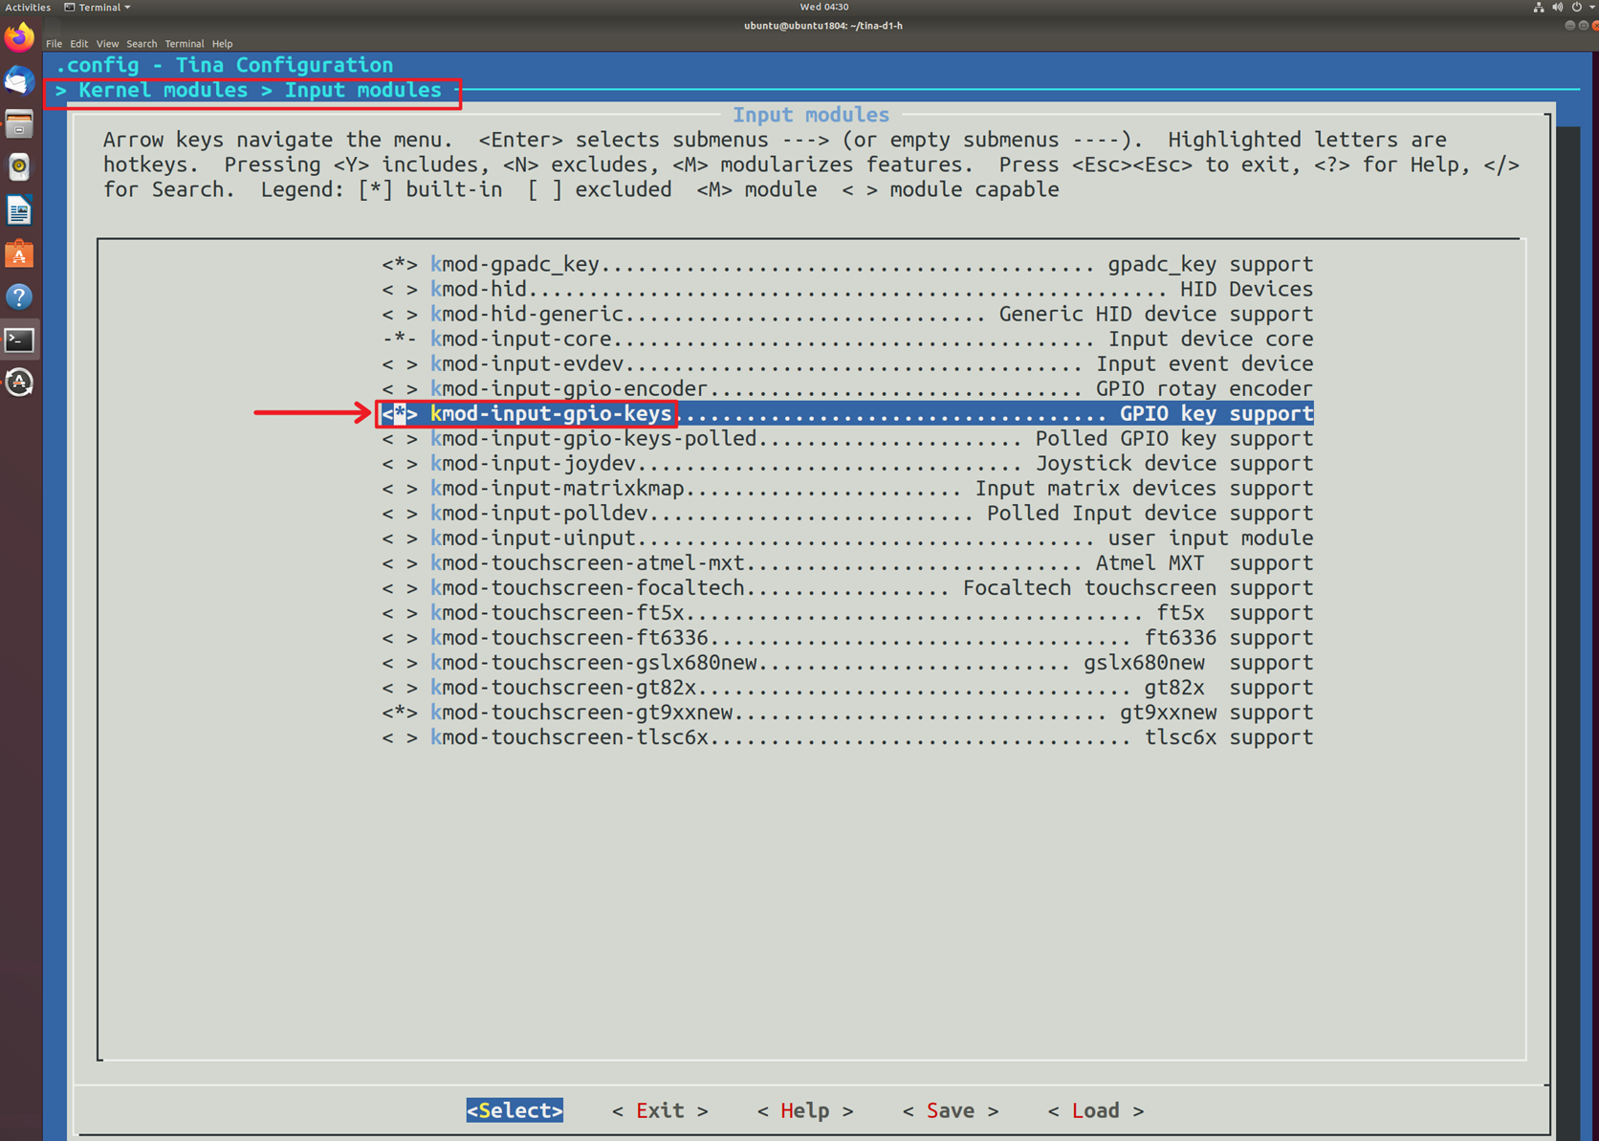Viewport: 1599px width, 1141px height.
Task: Open the Search menu
Action: coord(142,44)
